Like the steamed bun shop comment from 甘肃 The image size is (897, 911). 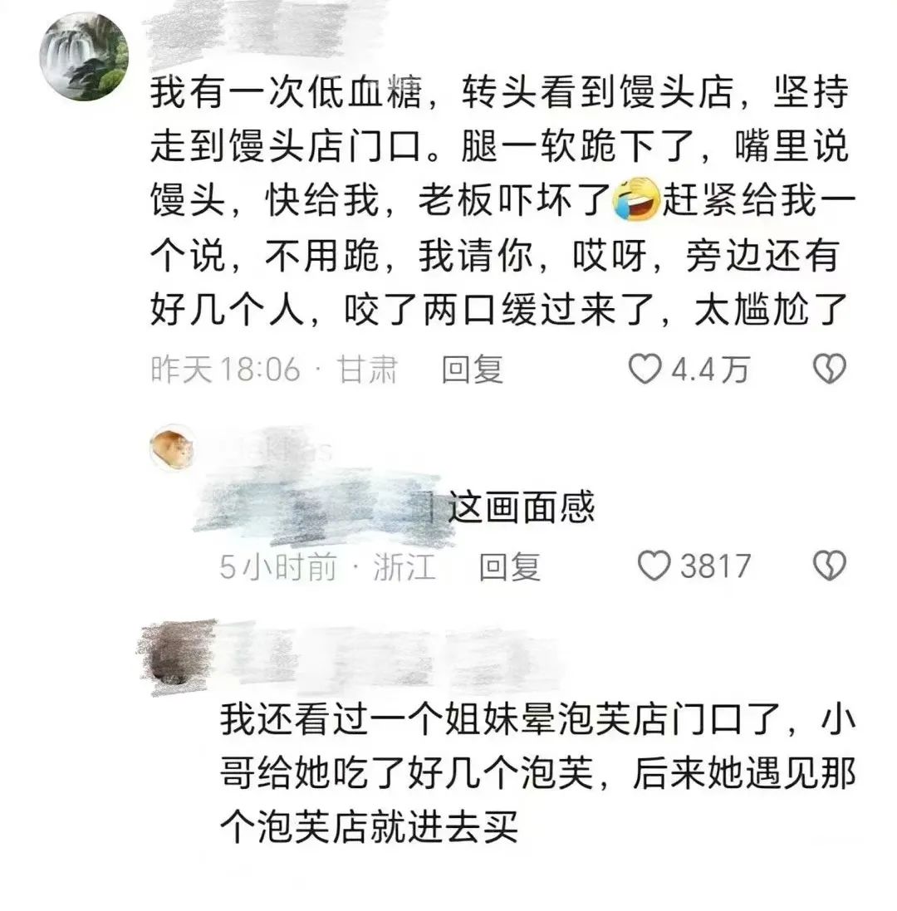point(645,369)
